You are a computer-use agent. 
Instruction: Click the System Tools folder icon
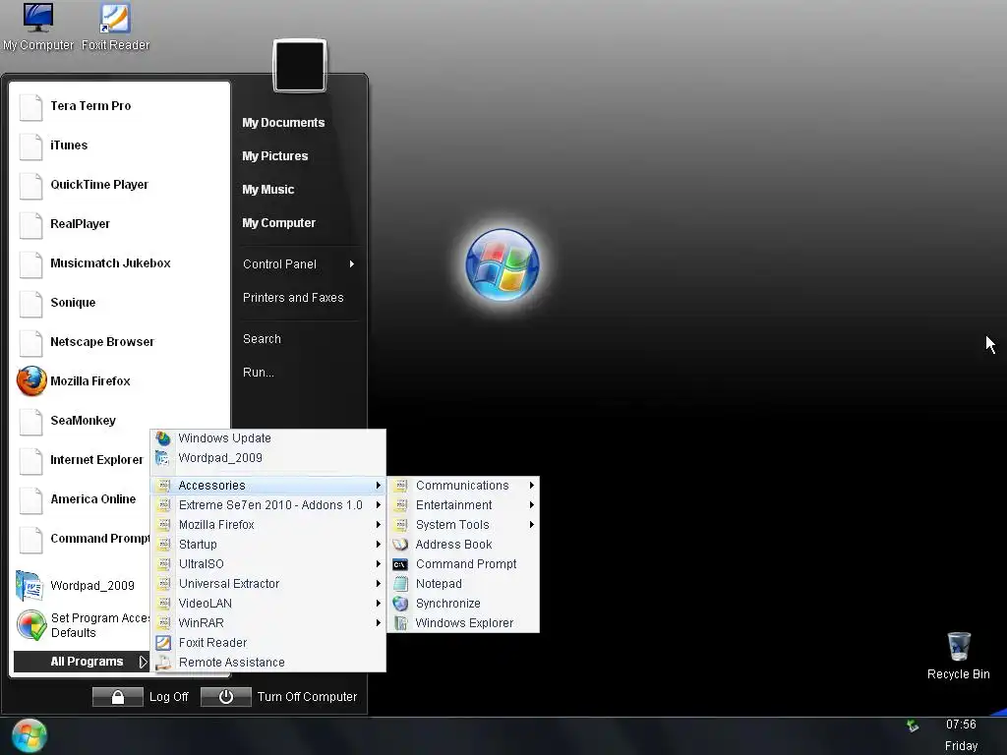click(x=401, y=525)
